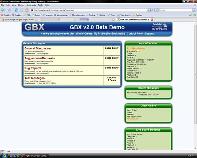This screenshot has width=197, height=158.
Task: Launch Internet Explorer from quick launch
Action: click(18, 156)
